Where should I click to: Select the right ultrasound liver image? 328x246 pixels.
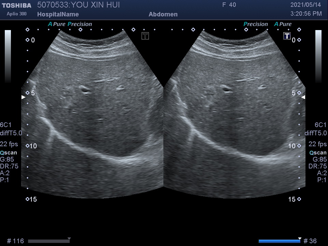click(234, 114)
